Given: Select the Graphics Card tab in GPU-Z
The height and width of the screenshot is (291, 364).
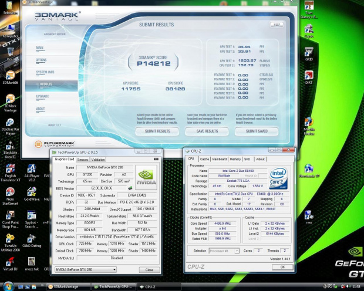Looking at the screenshot, I should coord(65,159).
